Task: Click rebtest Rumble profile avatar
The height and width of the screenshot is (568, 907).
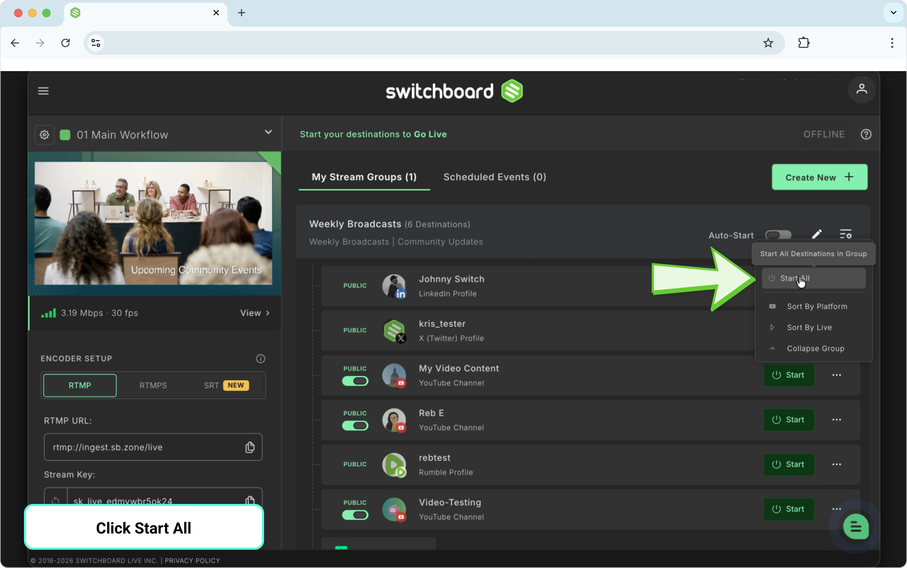Action: tap(394, 465)
